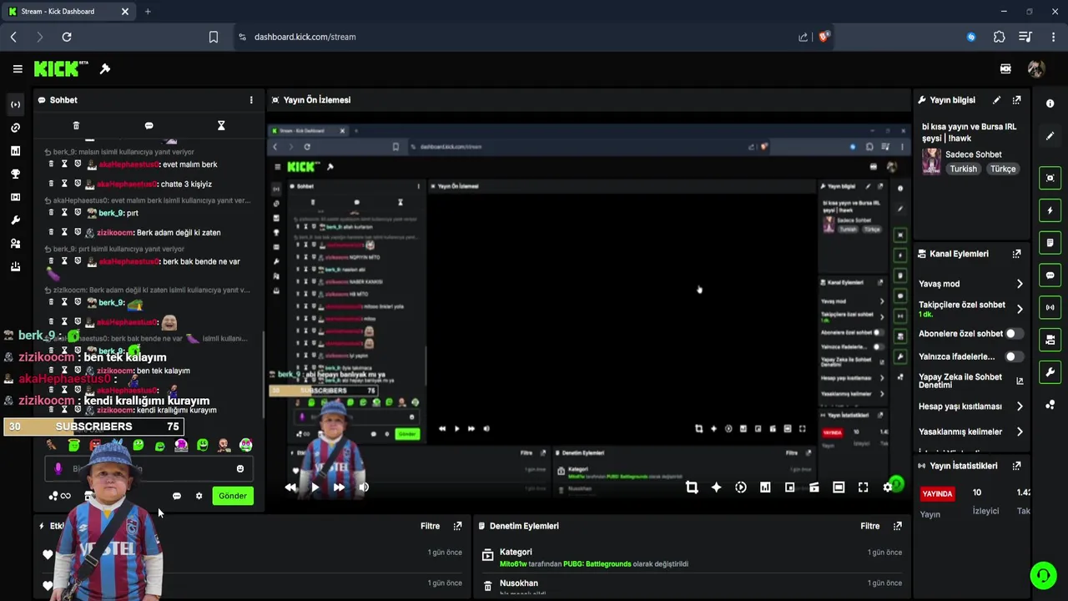Click the YAYINDA live status badge
Viewport: 1068px width, 601px height.
click(x=937, y=493)
